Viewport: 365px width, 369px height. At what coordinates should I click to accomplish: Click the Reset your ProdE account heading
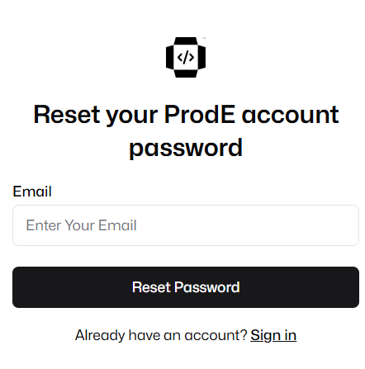186,131
